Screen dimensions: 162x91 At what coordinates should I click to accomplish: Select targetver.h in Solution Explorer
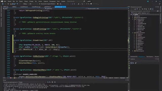(140, 50)
